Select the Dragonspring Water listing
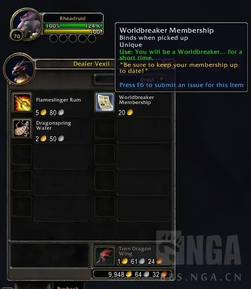 coord(50,131)
